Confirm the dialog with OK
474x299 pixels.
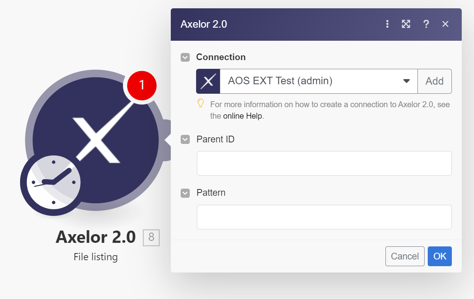coord(440,256)
